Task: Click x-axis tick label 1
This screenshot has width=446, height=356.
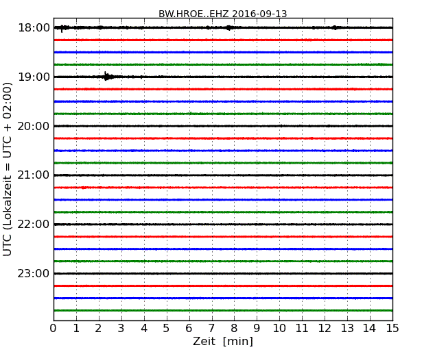Action: point(76,329)
